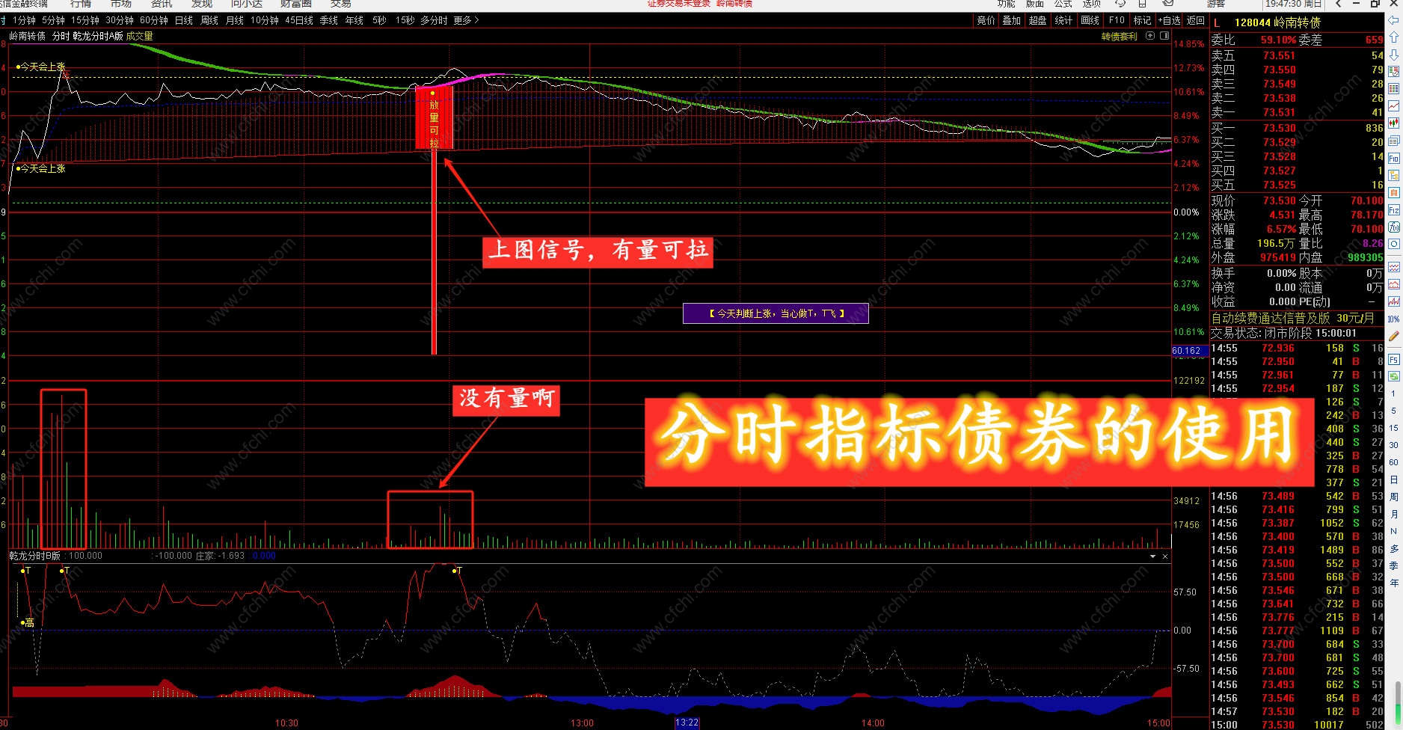This screenshot has height=730, width=1403.
Task: Click the panel toggle icon beside 转债套利
Action: (1164, 36)
